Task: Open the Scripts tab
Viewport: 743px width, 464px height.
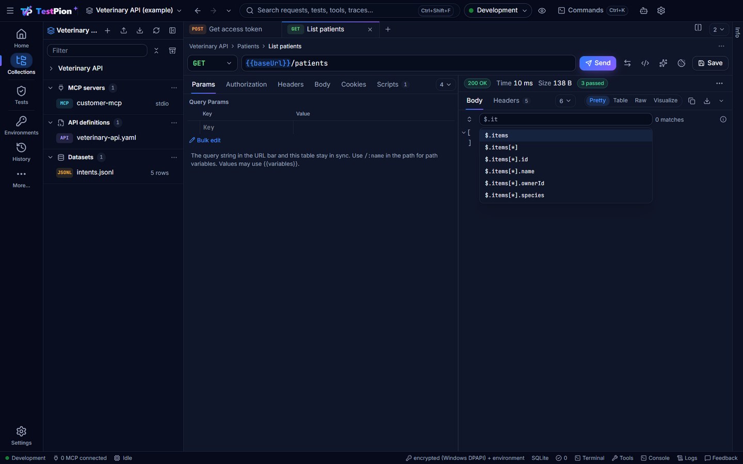Action: [393, 85]
